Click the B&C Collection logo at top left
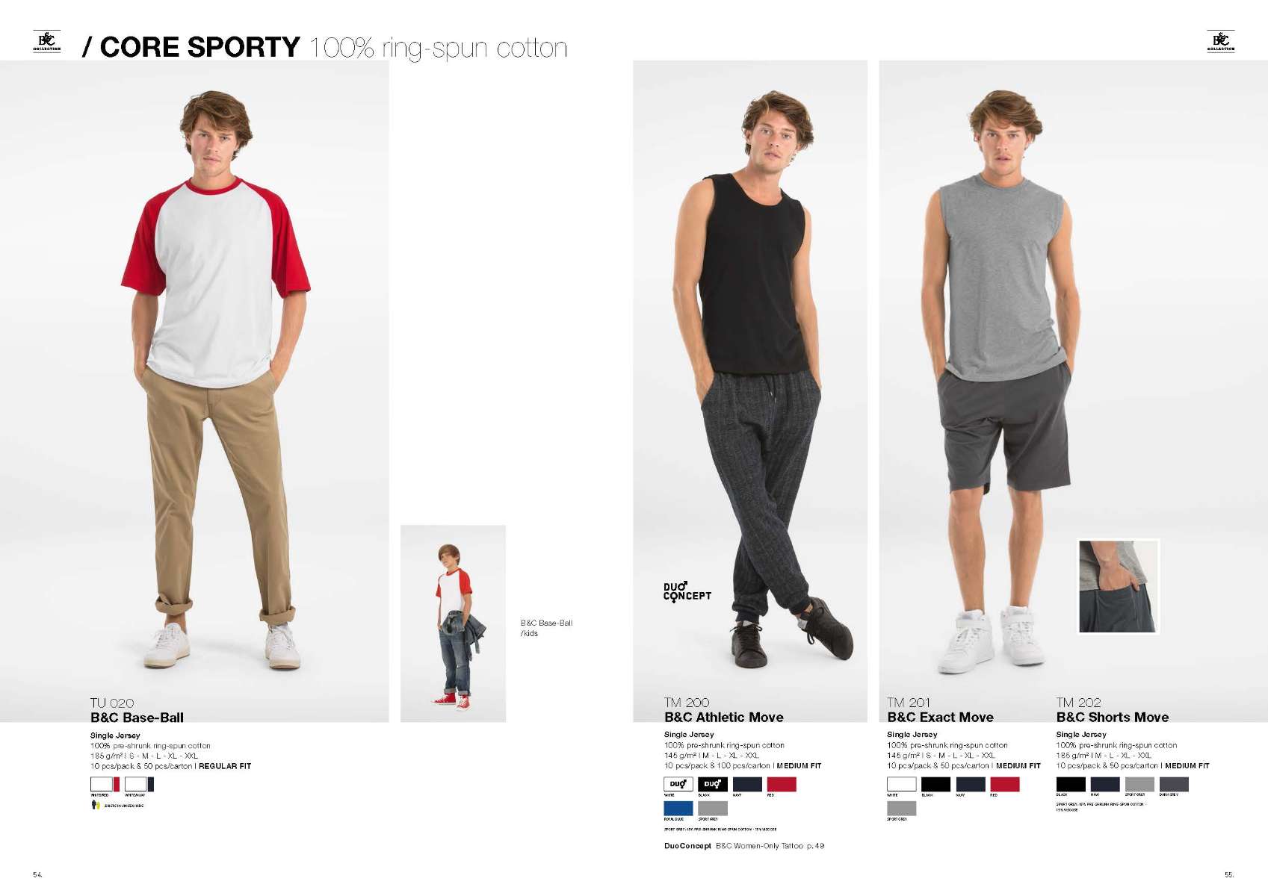The image size is (1268, 896). (46, 41)
